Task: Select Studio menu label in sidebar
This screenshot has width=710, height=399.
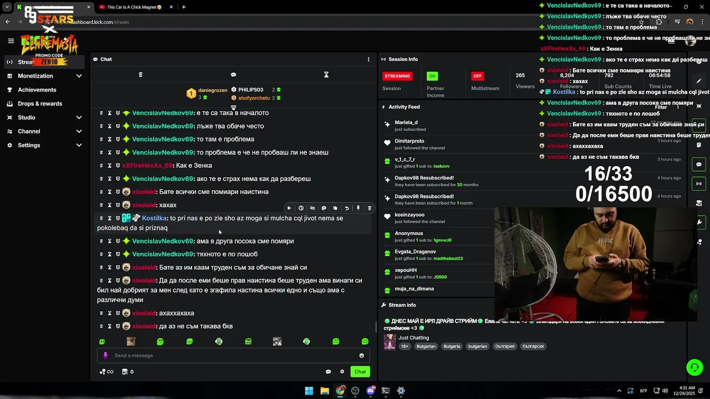Action: pyautogui.click(x=27, y=117)
